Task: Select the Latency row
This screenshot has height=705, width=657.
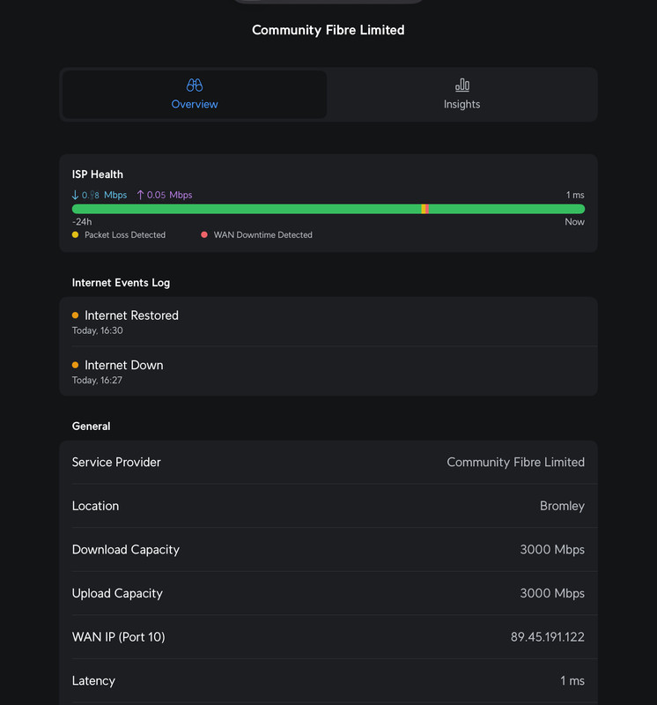Action: coord(328,680)
